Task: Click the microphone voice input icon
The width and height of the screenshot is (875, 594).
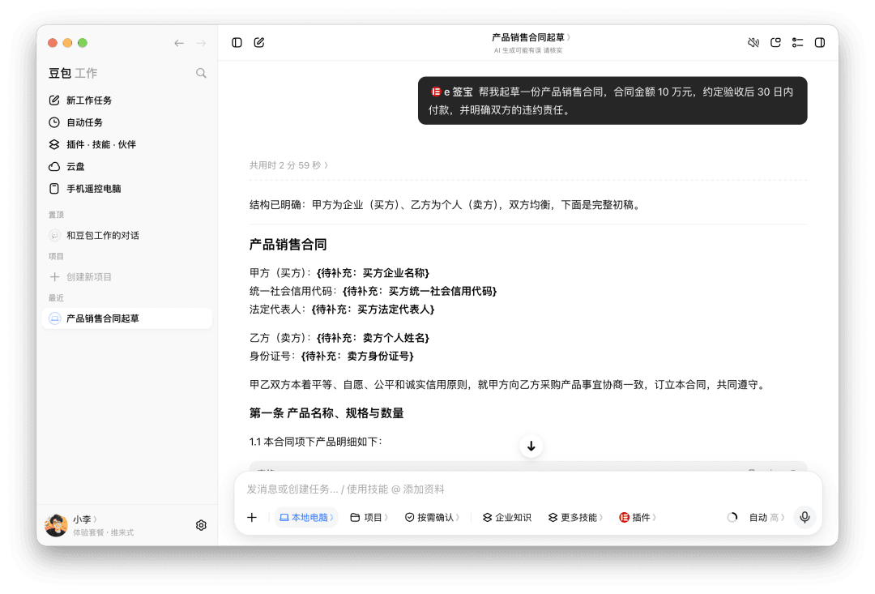Action: point(805,518)
